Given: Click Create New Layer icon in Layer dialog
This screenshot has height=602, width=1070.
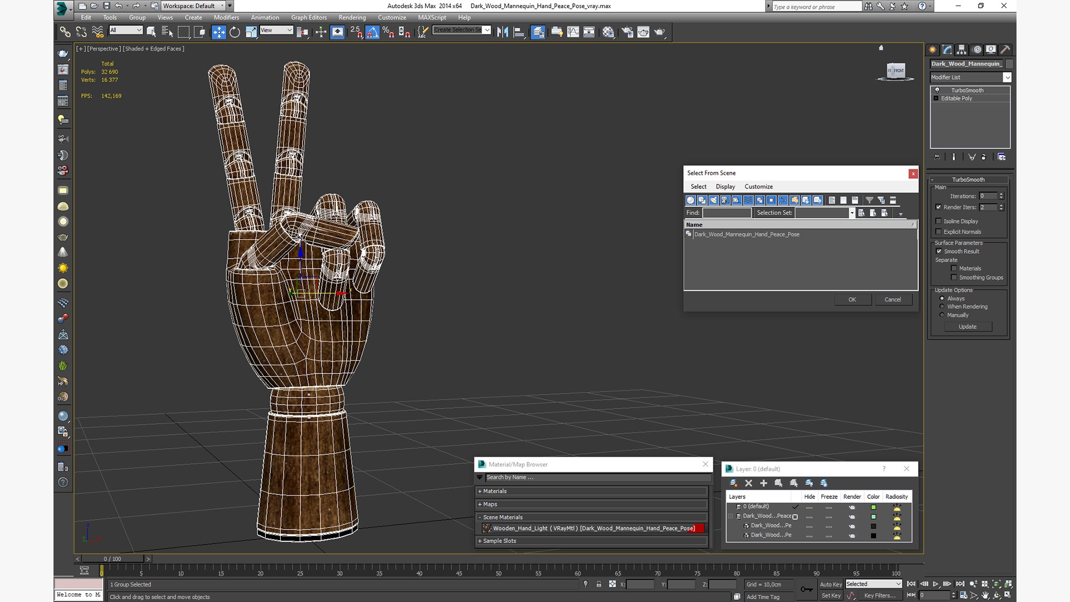Looking at the screenshot, I should [x=733, y=483].
